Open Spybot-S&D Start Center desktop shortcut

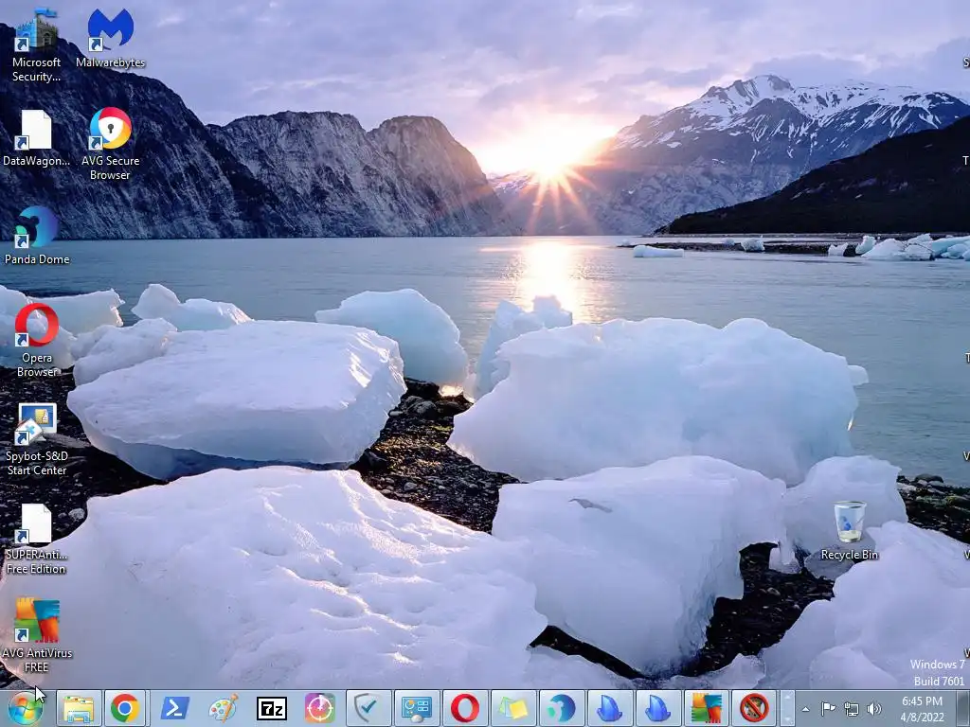click(37, 439)
